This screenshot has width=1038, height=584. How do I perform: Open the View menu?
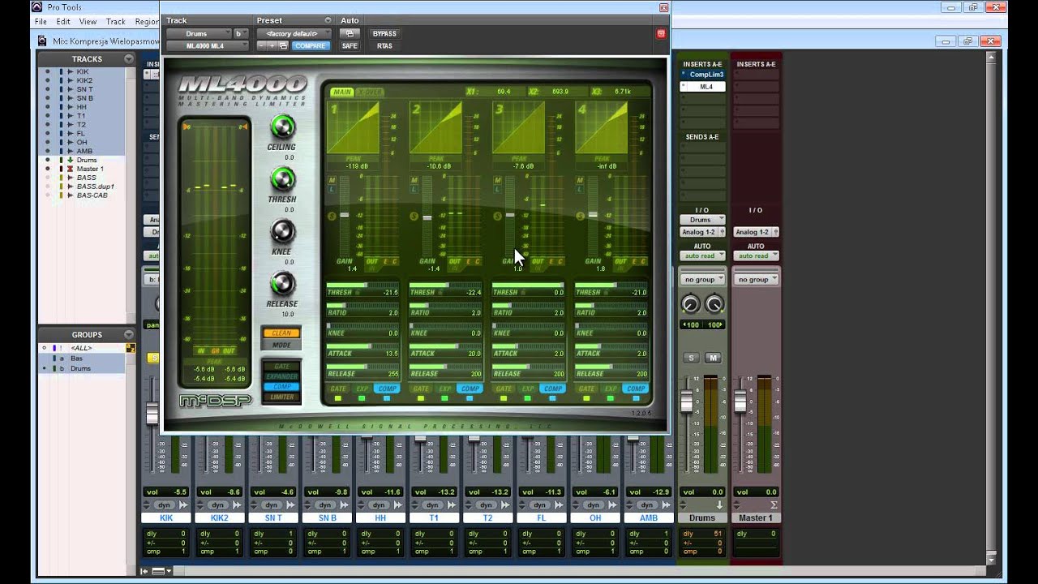pyautogui.click(x=88, y=22)
